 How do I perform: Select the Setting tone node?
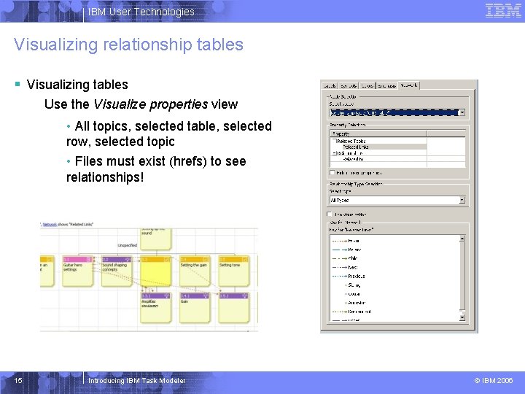(234, 271)
